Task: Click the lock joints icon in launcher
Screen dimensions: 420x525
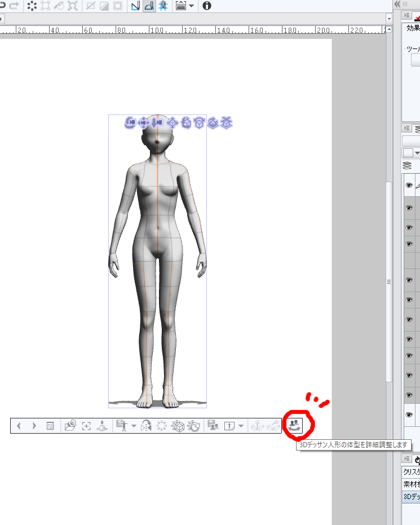Action: 258,426
